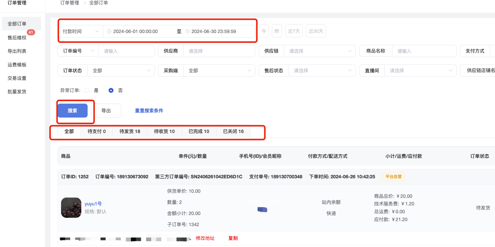Click clock icon beside end date 2024-06-30
The image size is (495, 247).
pyautogui.click(x=187, y=31)
